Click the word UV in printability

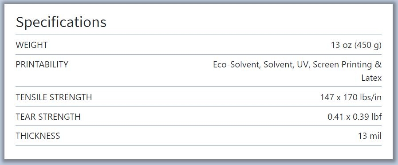303,65
